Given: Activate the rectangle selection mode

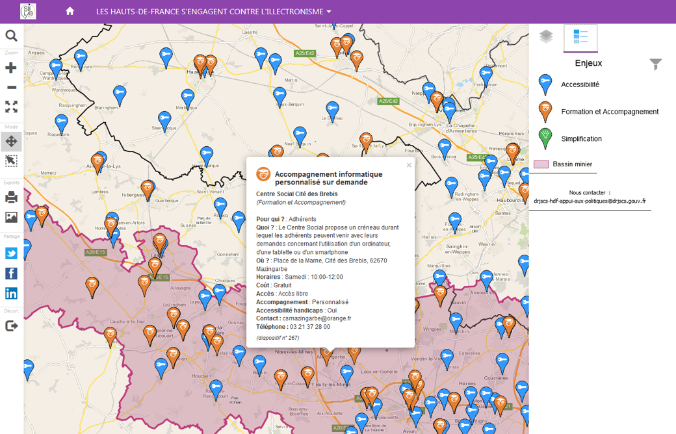Looking at the screenshot, I should [x=11, y=161].
